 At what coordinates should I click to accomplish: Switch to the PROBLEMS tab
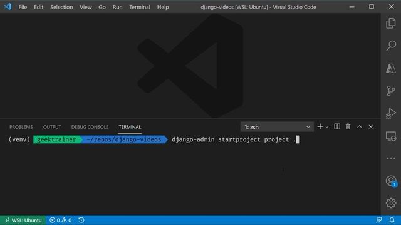pyautogui.click(x=21, y=127)
